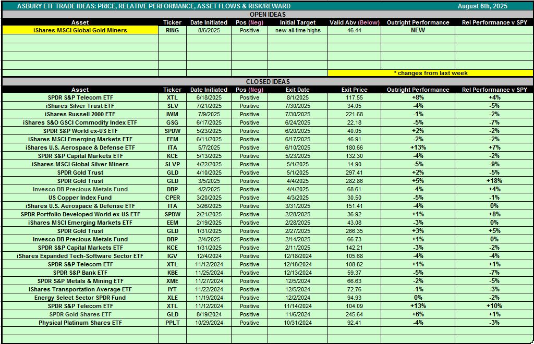Select the IGV ticker cell

click(172, 256)
